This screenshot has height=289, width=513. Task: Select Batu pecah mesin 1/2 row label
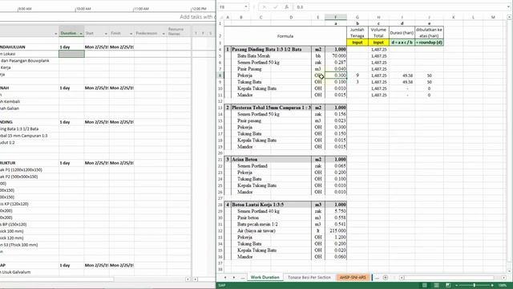257,224
